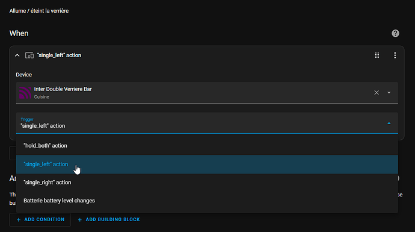Viewport: 415px width, 232px height.
Task: Click the device trigger type icon
Action: (29, 55)
